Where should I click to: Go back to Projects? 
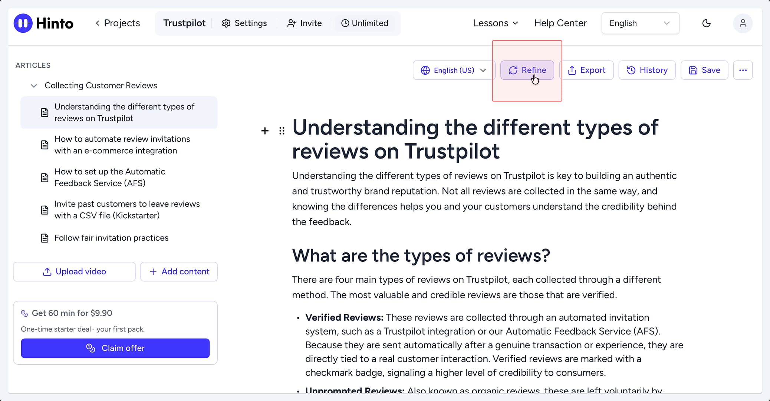click(x=118, y=23)
